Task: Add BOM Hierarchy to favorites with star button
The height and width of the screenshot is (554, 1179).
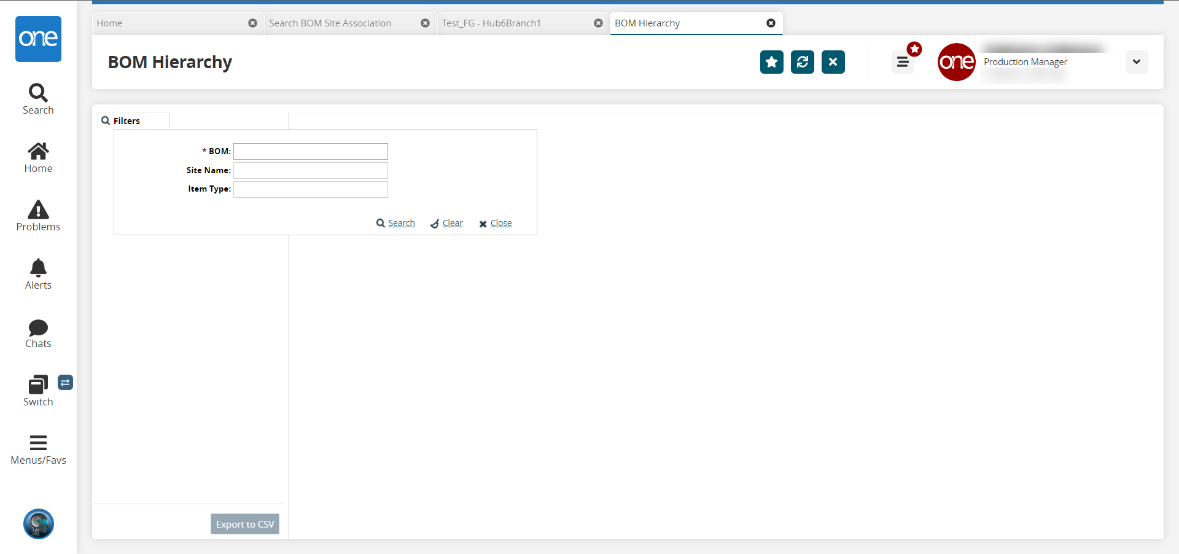Action: point(772,62)
